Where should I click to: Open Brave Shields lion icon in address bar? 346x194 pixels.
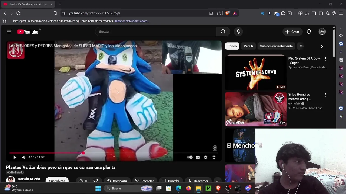(x=227, y=13)
